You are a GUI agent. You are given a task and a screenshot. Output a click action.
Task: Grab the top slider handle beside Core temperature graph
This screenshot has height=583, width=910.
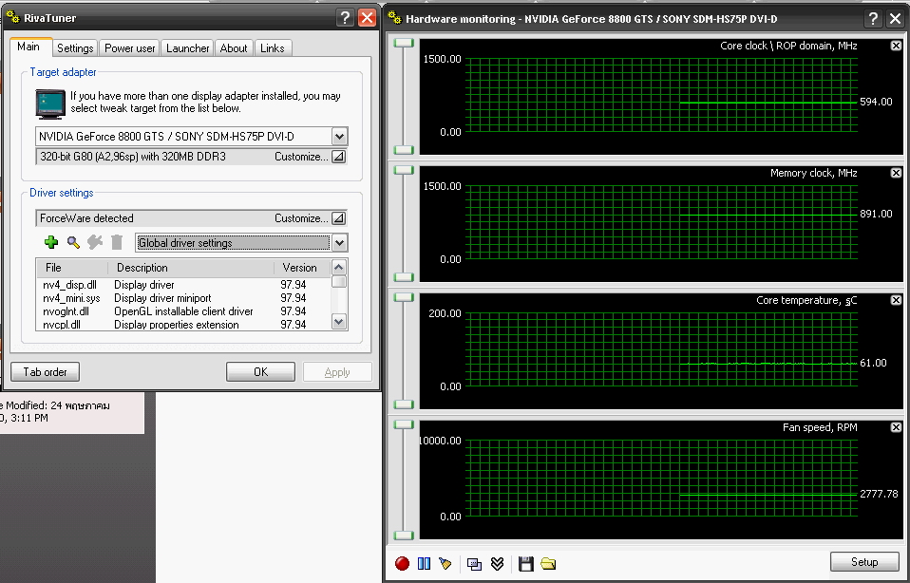[x=404, y=297]
